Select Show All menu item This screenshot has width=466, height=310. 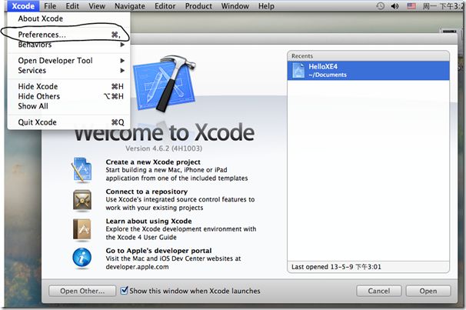point(68,106)
